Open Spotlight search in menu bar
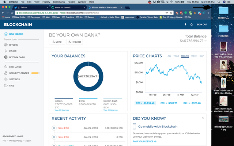This screenshot has height=146, width=234. (219, 2)
